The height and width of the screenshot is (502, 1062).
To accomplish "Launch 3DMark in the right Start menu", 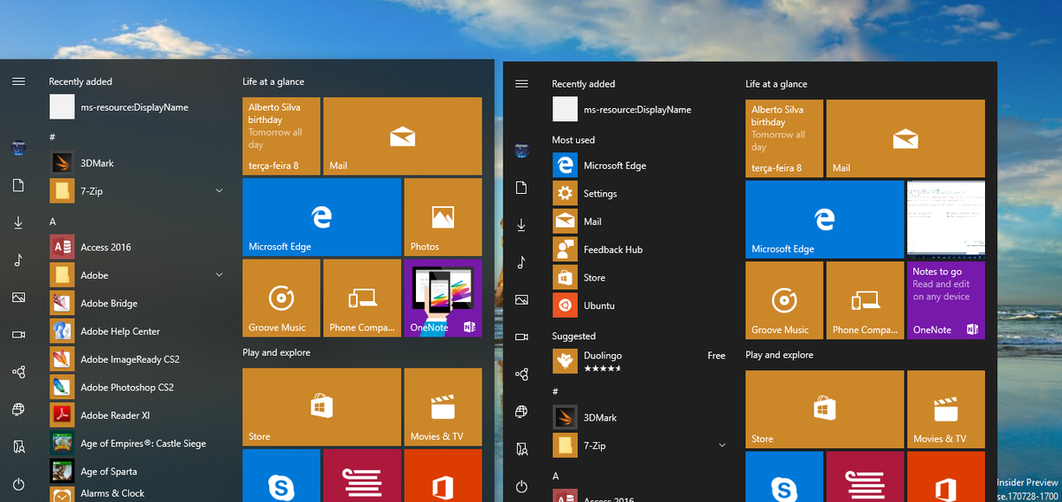I will 641,417.
